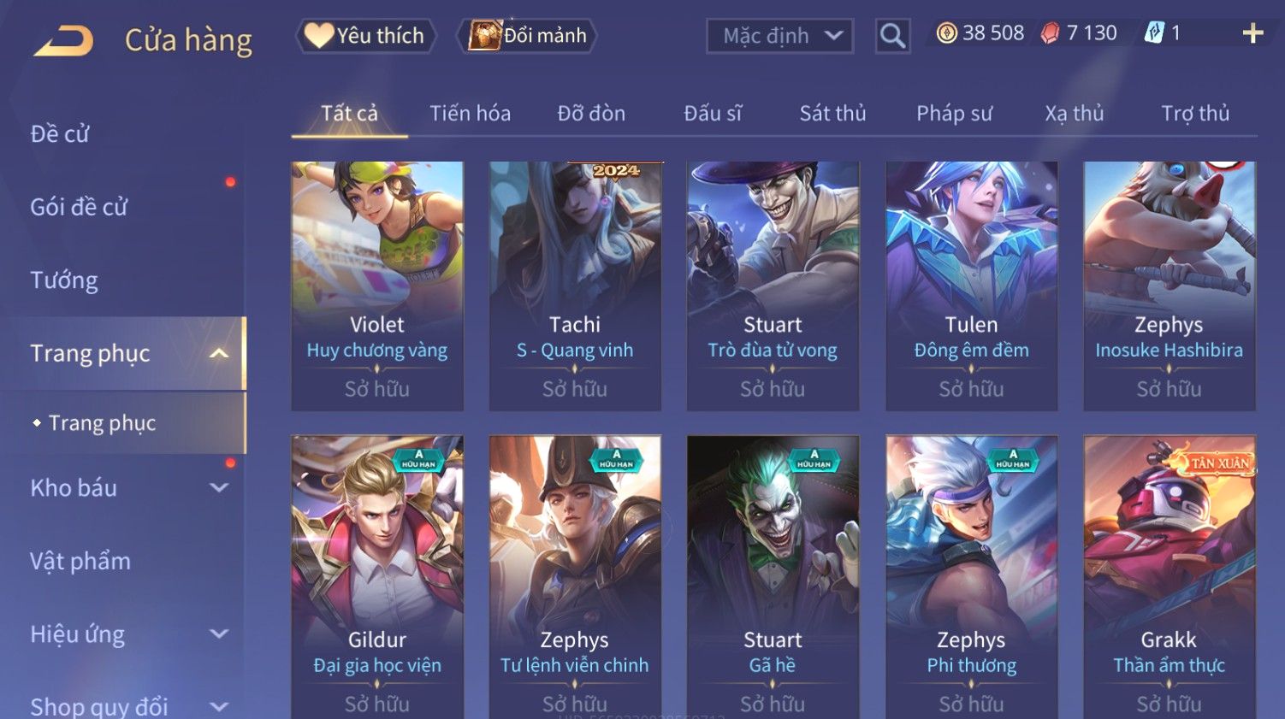This screenshot has height=719, width=1285.
Task: Select the Pháp sư tab
Action: (x=954, y=113)
